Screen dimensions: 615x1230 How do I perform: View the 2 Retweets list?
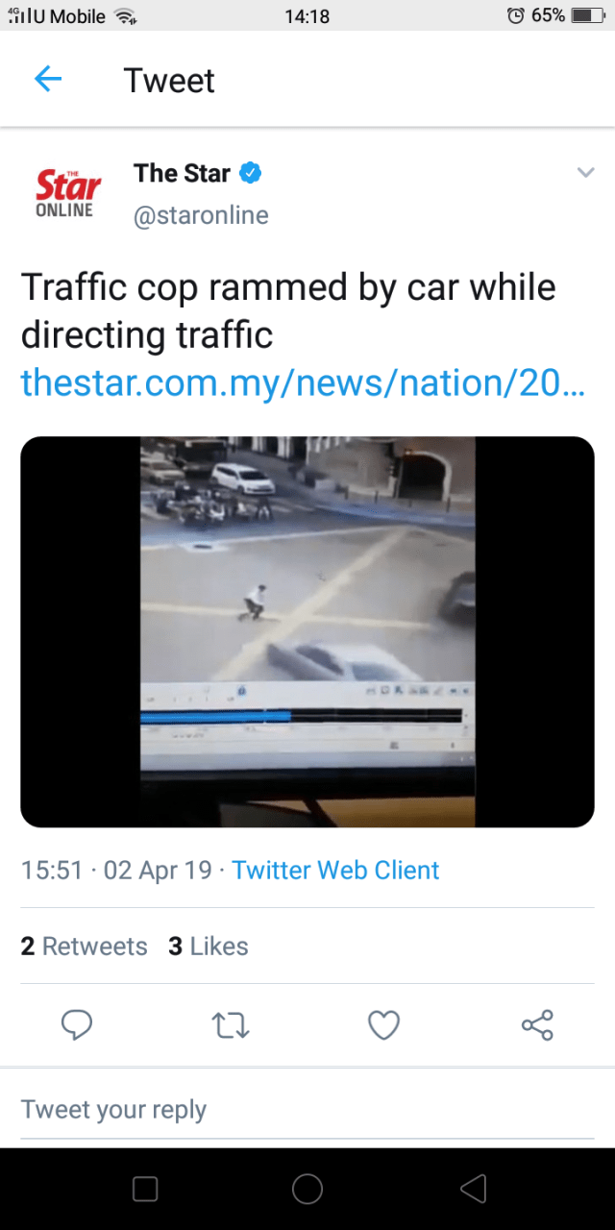point(84,947)
